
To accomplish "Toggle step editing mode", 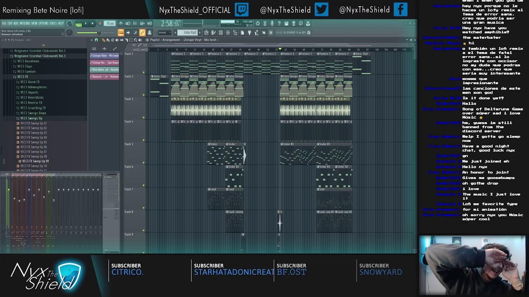I will (135, 33).
